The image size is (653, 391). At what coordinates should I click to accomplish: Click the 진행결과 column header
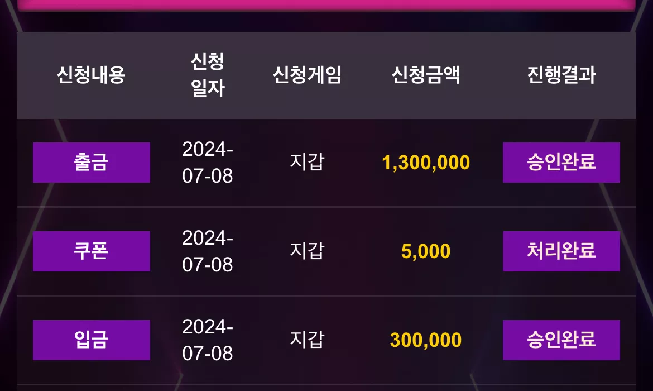click(x=561, y=75)
